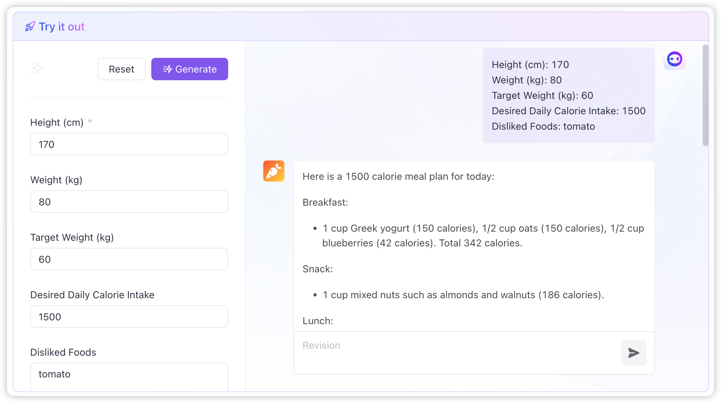Click into the Weight (kg) field

click(129, 201)
